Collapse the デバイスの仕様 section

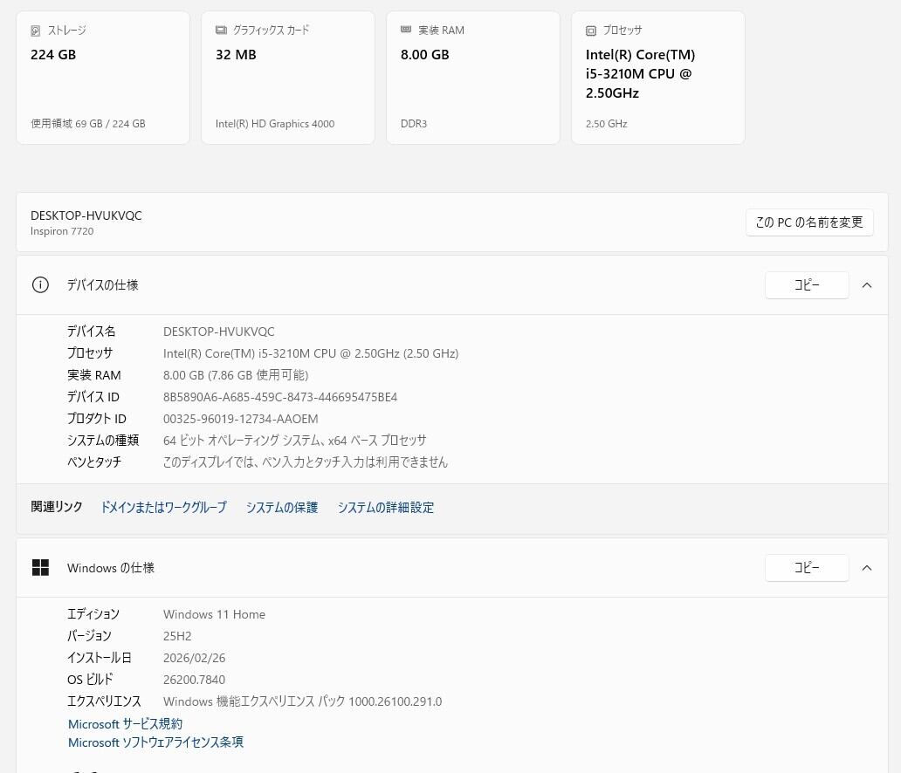[x=867, y=285]
